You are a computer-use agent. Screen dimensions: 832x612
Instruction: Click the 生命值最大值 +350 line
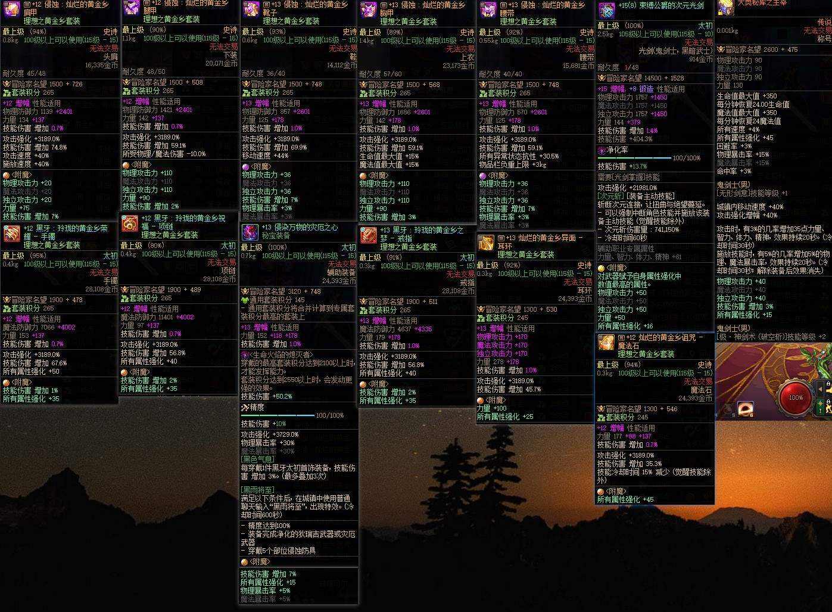(x=747, y=96)
